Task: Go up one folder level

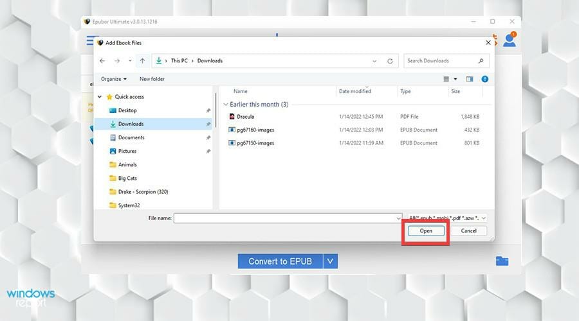Action: click(143, 61)
